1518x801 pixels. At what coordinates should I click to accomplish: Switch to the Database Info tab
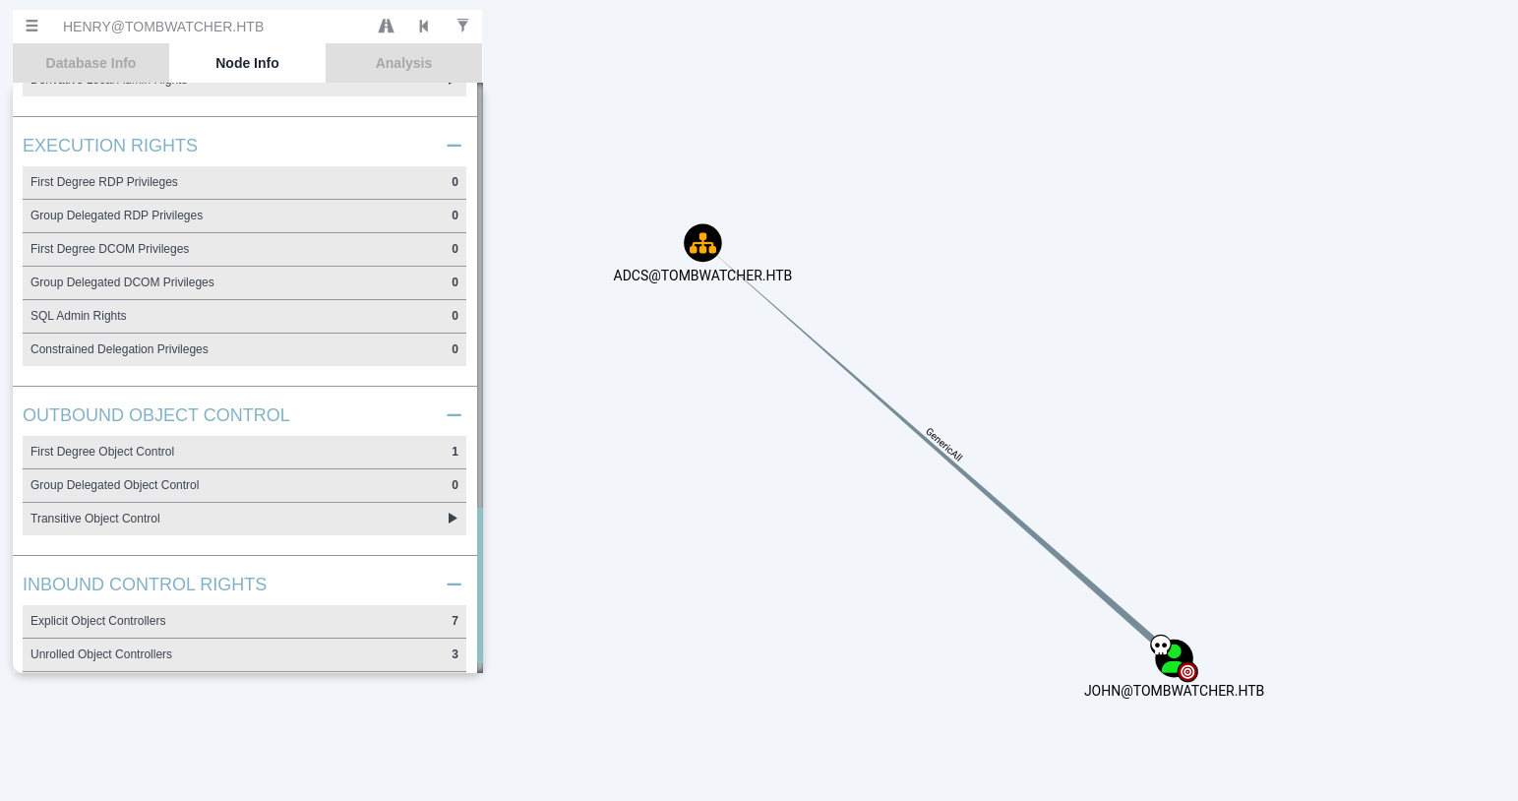91,63
